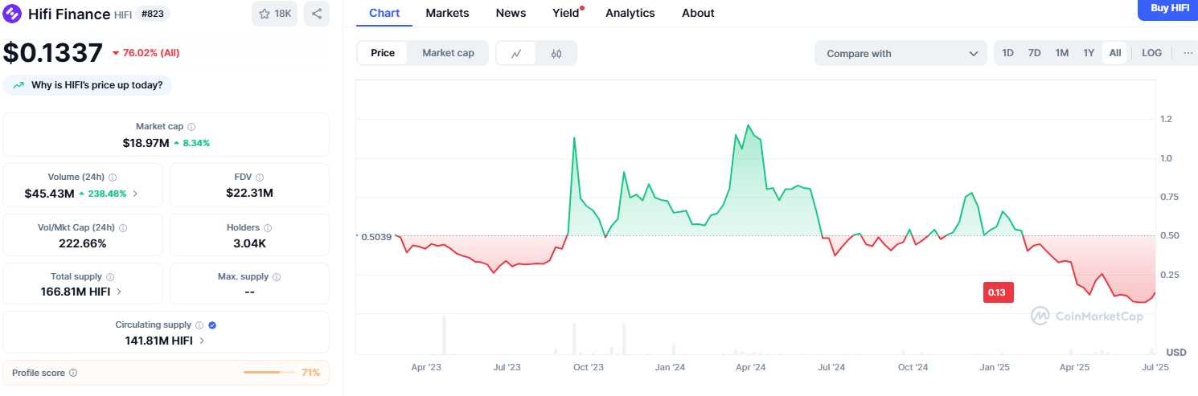
Task: Click the Circulating supply info icon
Action: [x=199, y=325]
